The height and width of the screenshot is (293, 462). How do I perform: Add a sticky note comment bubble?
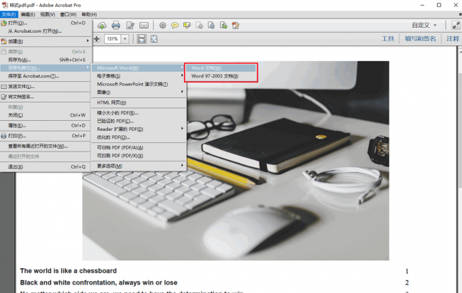tap(175, 26)
